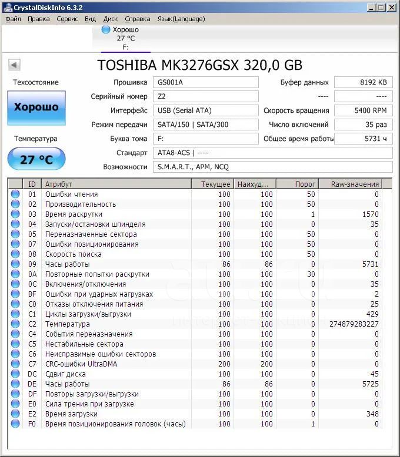The height and width of the screenshot is (457, 400).
Task: Open the Правка menu
Action: 39,19
